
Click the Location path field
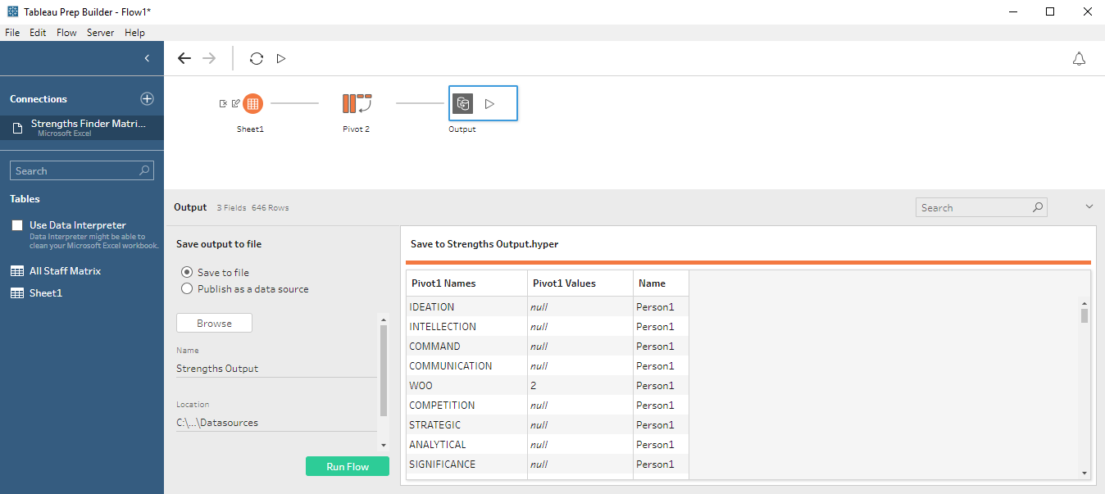pyautogui.click(x=276, y=423)
